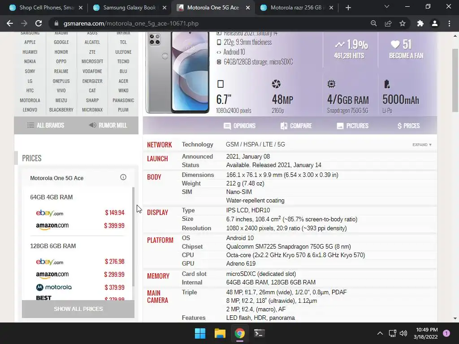This screenshot has height=344, width=459.
Task: Open the Motorola brand link
Action: click(x=30, y=100)
